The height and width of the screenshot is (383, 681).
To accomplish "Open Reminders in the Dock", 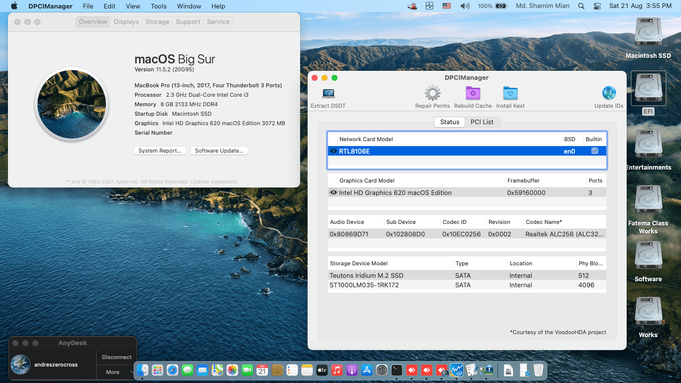I will click(292, 370).
